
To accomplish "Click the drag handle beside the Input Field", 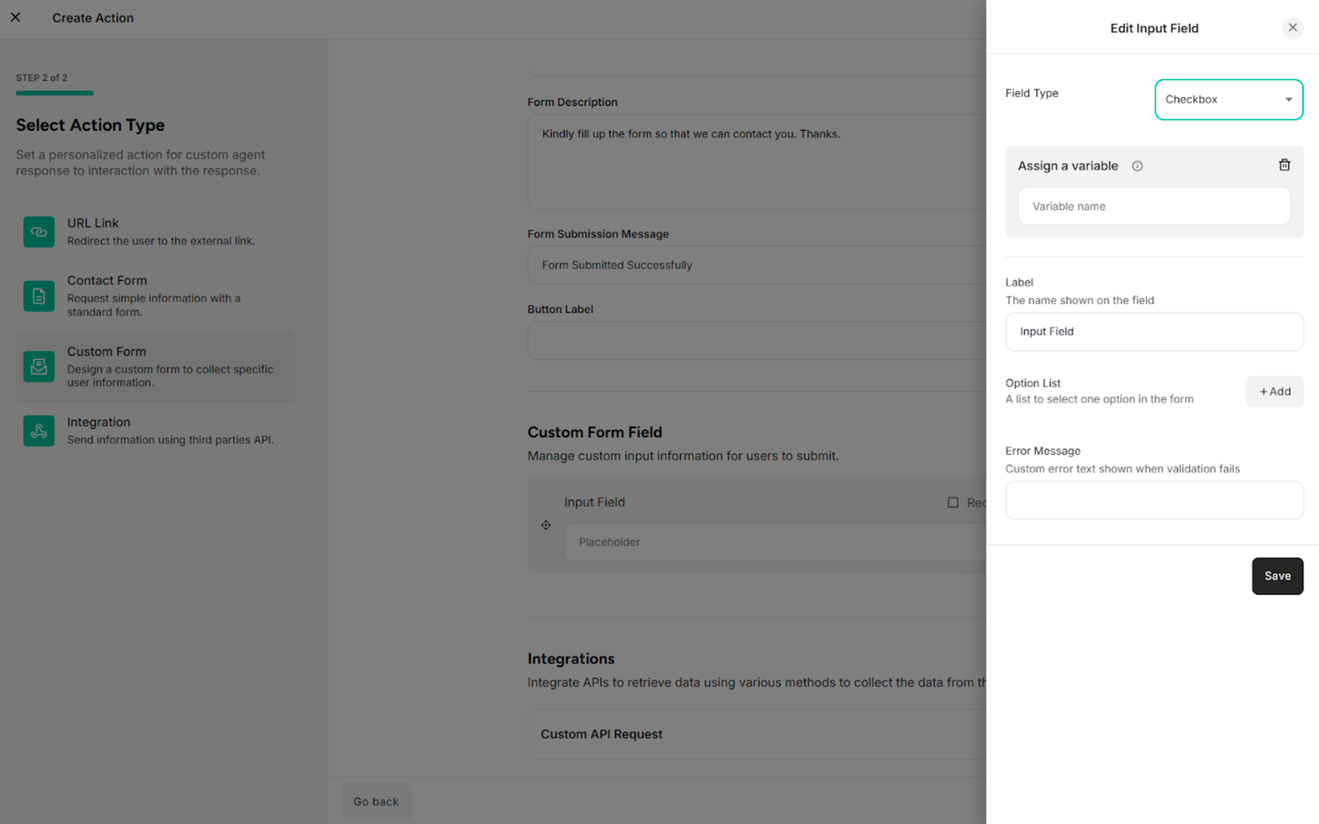I will (x=545, y=525).
